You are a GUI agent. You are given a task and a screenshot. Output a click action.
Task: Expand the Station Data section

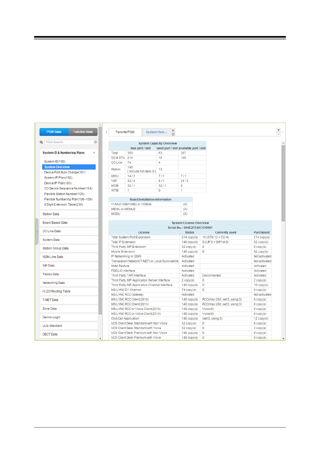(x=69, y=214)
